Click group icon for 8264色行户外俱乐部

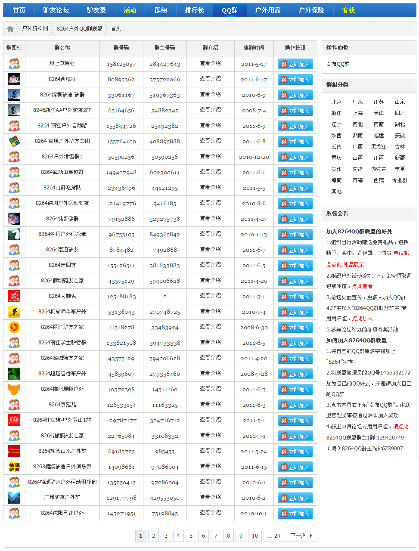[x=14, y=234]
